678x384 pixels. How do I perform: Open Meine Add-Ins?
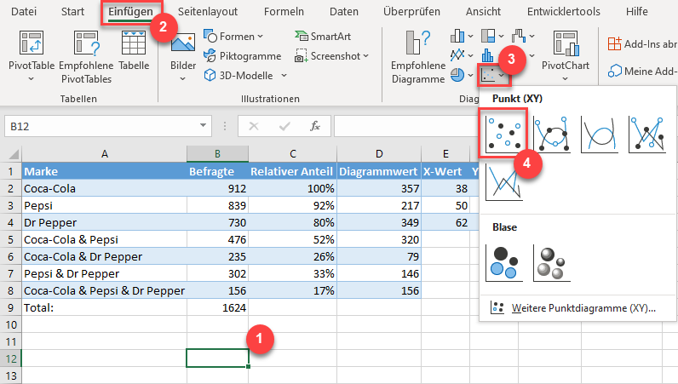point(642,71)
